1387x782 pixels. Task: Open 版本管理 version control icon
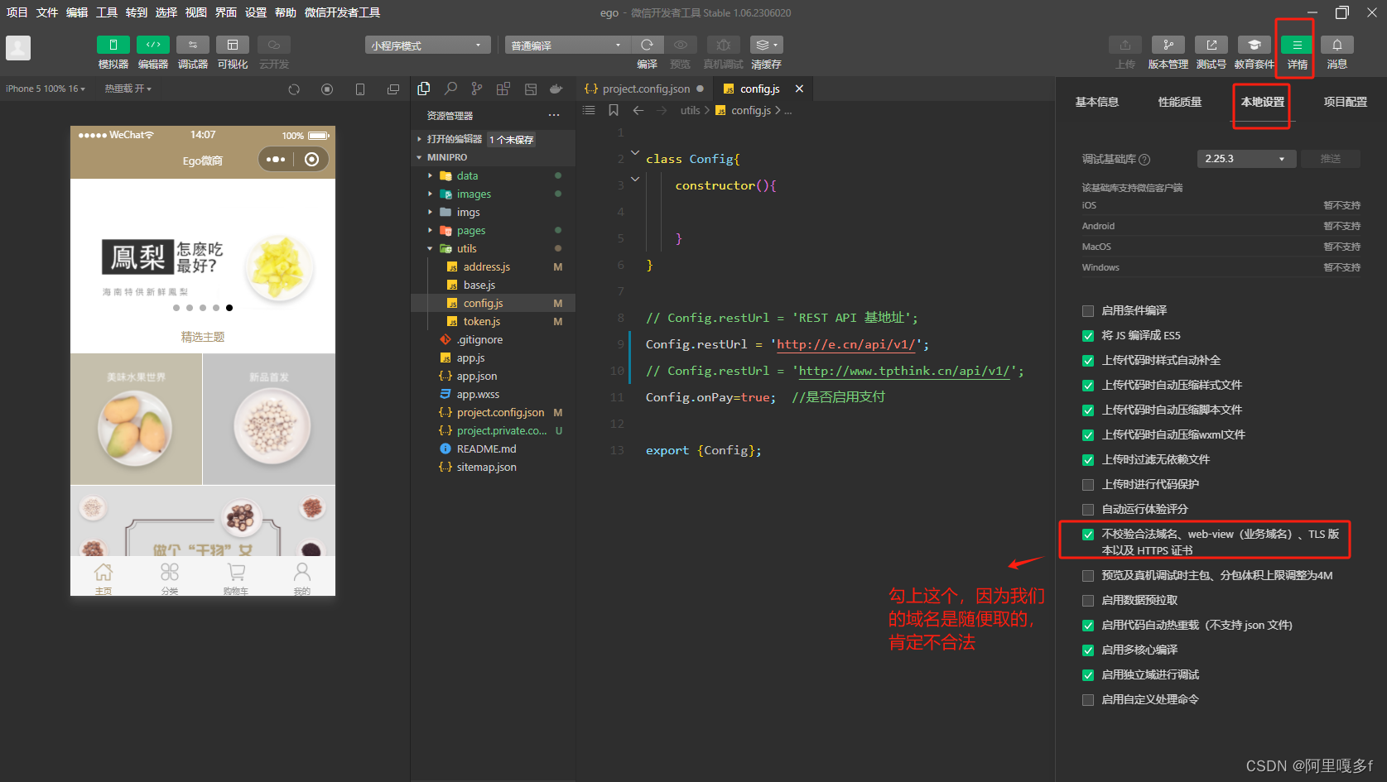(1168, 45)
